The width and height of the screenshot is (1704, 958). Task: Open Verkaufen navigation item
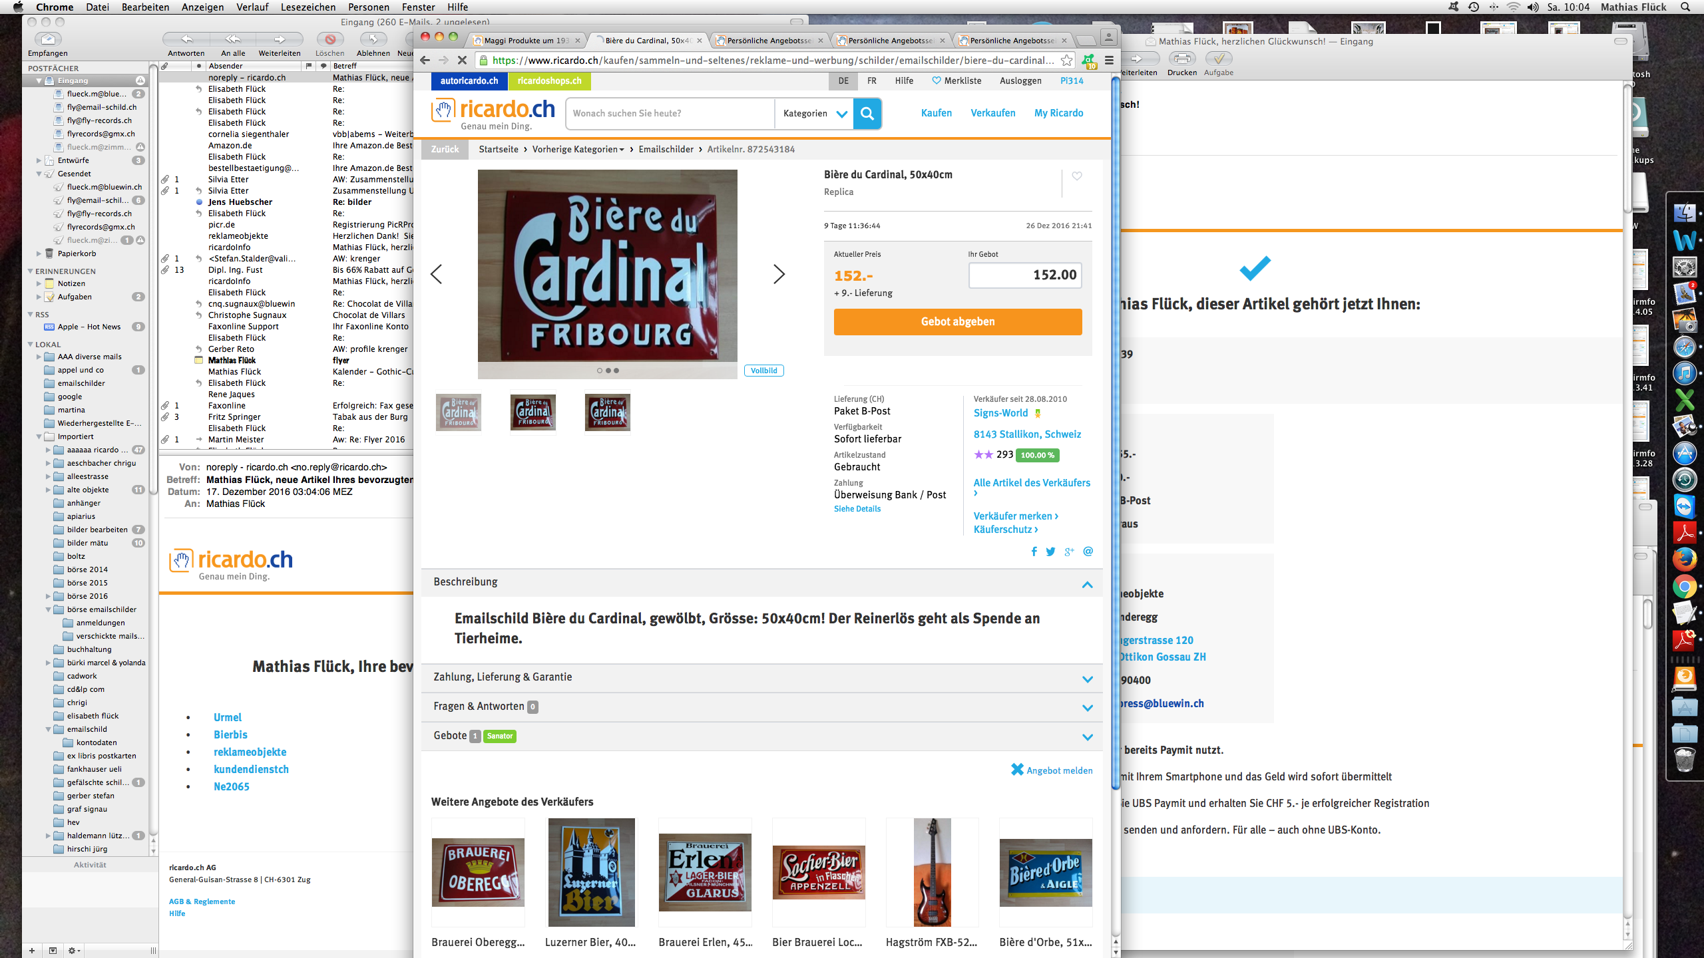tap(992, 113)
